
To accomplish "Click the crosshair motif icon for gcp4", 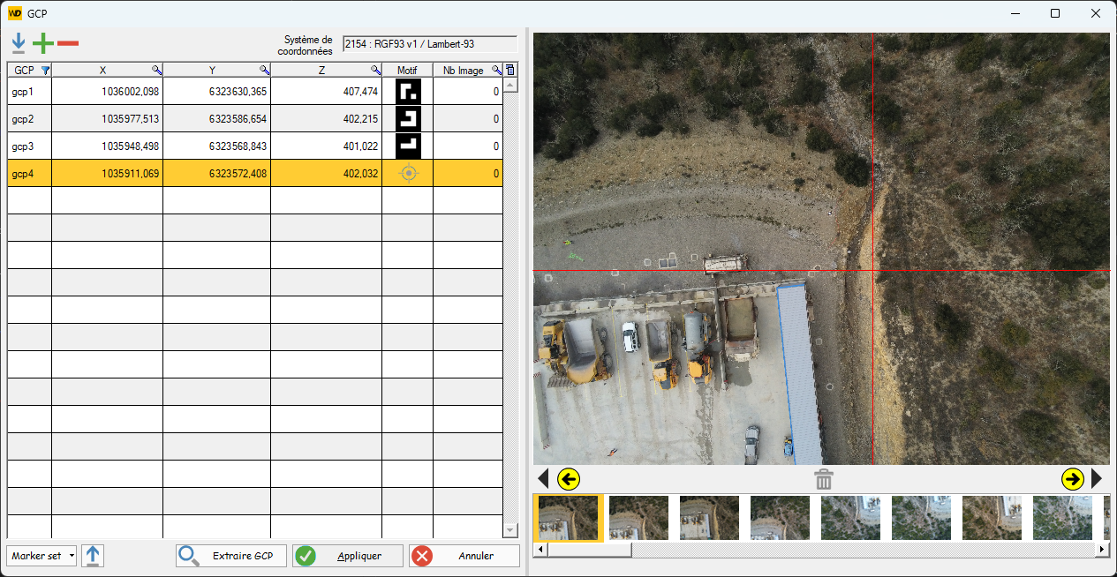I will 408,174.
